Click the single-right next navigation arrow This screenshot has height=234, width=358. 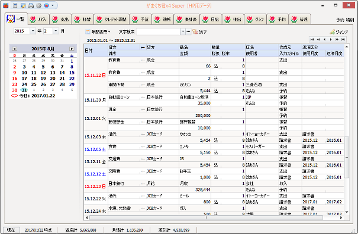331,40
